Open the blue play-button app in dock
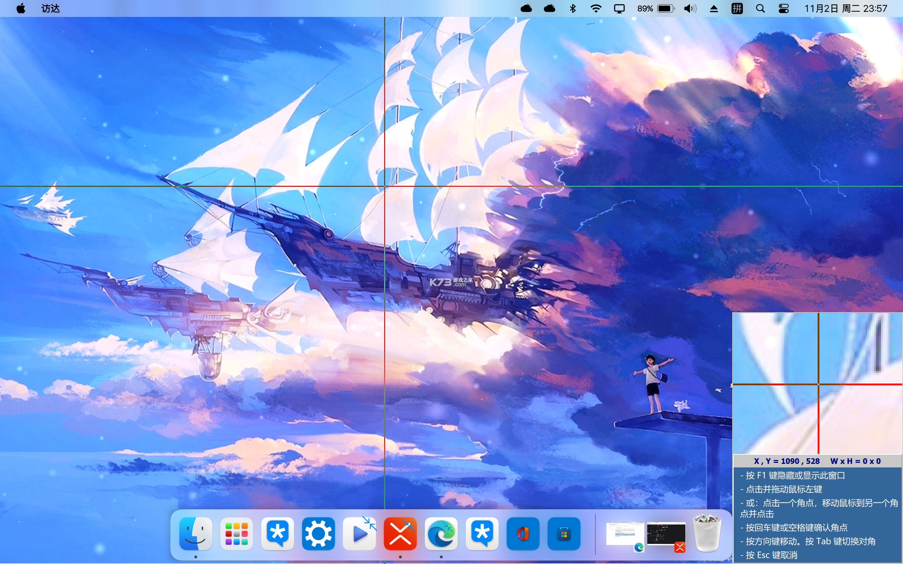The width and height of the screenshot is (903, 564). point(359,533)
